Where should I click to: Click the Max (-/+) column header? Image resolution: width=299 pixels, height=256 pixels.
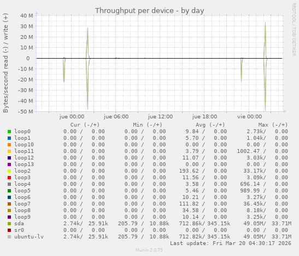pyautogui.click(x=273, y=125)
